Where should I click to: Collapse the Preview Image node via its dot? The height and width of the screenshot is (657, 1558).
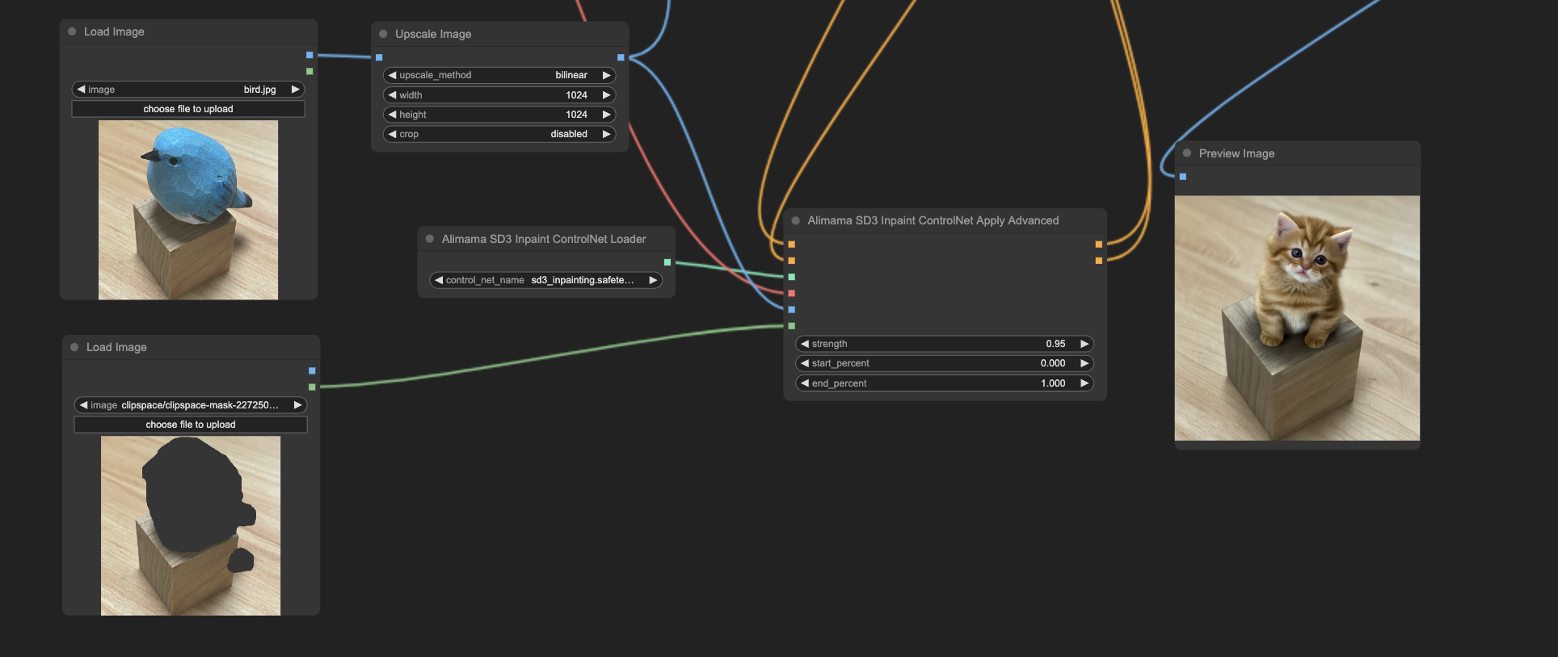pos(1187,153)
